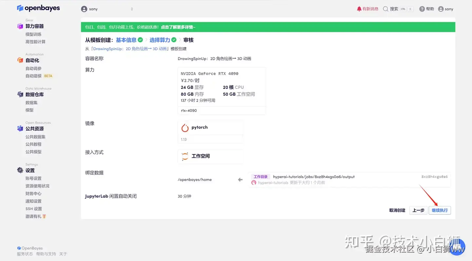The height and width of the screenshot is (261, 472).
Task: Click the 自动化 sidebar icon
Action: pyautogui.click(x=20, y=60)
